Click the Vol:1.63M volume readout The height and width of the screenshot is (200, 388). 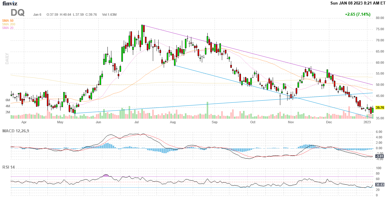pyautogui.click(x=109, y=15)
